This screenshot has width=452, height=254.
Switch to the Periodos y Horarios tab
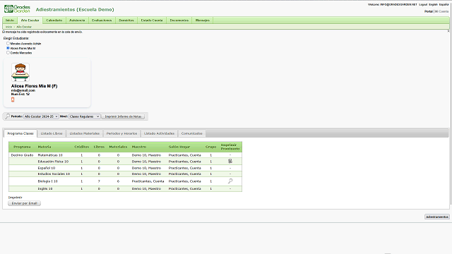(121, 133)
